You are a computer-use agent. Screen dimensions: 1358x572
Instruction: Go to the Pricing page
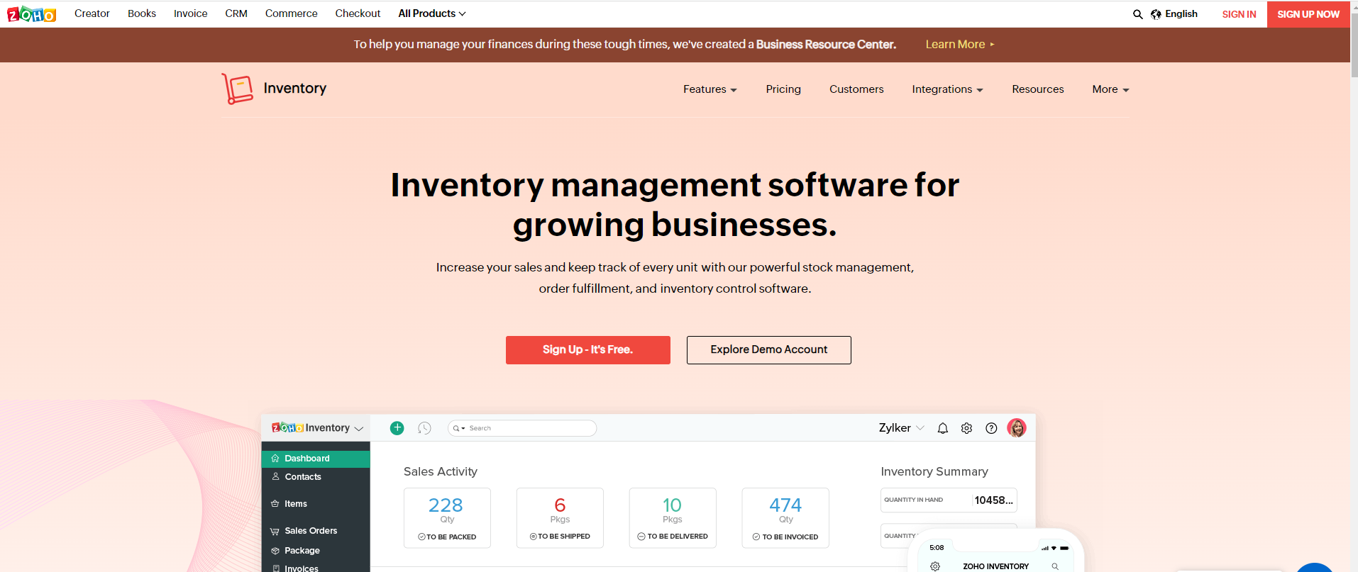point(783,89)
